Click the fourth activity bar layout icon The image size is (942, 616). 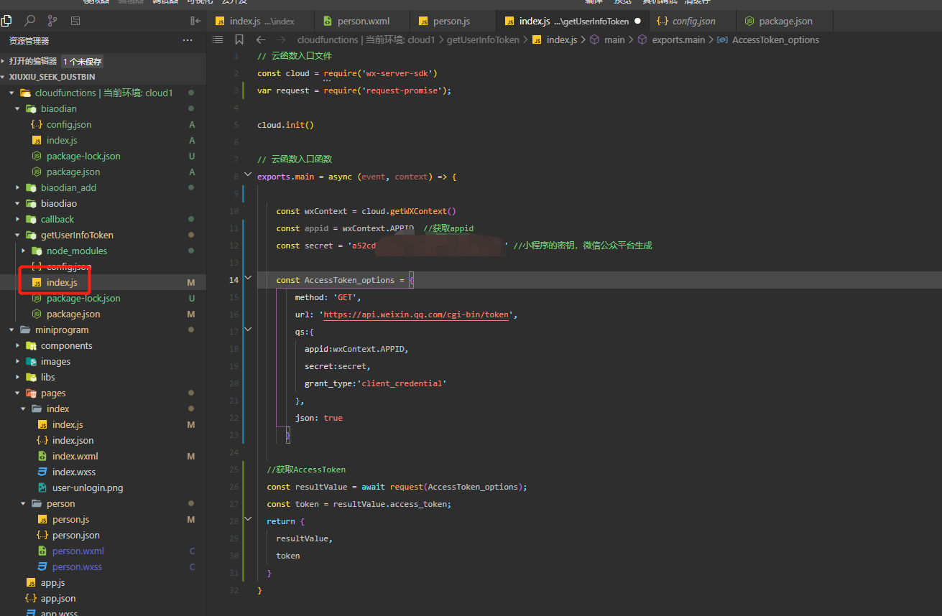(75, 21)
